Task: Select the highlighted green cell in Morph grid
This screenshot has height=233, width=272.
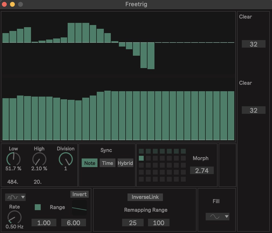Action: point(141,158)
